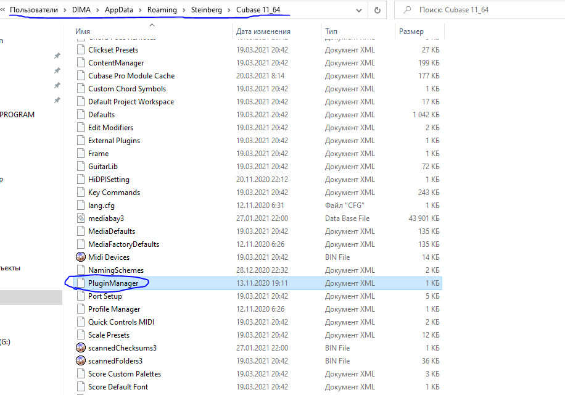Select the Score Default Font file name
Image resolution: width=565 pixels, height=395 pixels.
point(118,387)
